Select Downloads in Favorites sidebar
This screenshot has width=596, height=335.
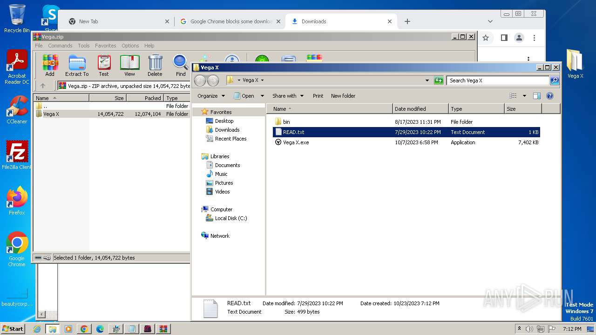click(x=227, y=130)
